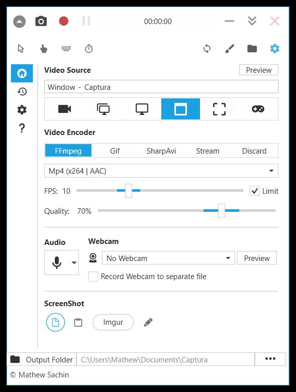Image resolution: width=296 pixels, height=392 pixels.
Task: Click the Imgur screenshot button
Action: coord(113,322)
